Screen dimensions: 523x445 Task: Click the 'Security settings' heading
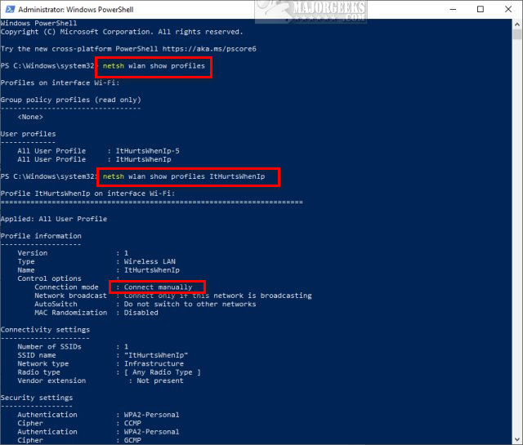(x=37, y=398)
